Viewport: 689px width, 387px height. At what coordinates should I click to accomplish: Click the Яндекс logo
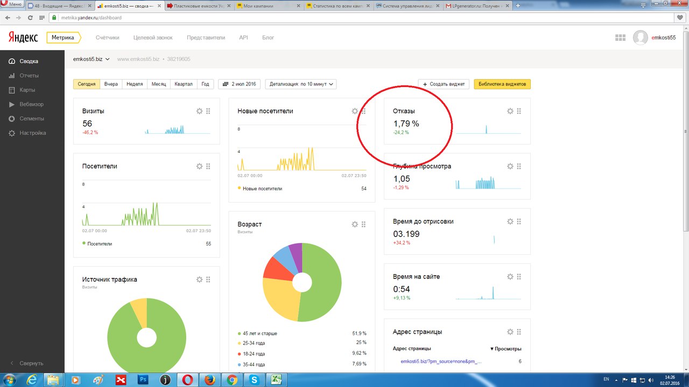click(x=23, y=38)
